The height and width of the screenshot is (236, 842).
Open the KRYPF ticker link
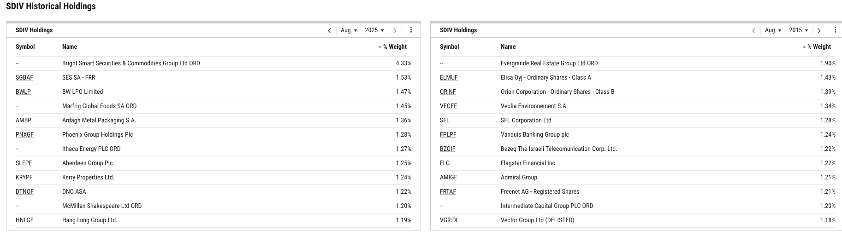24,178
